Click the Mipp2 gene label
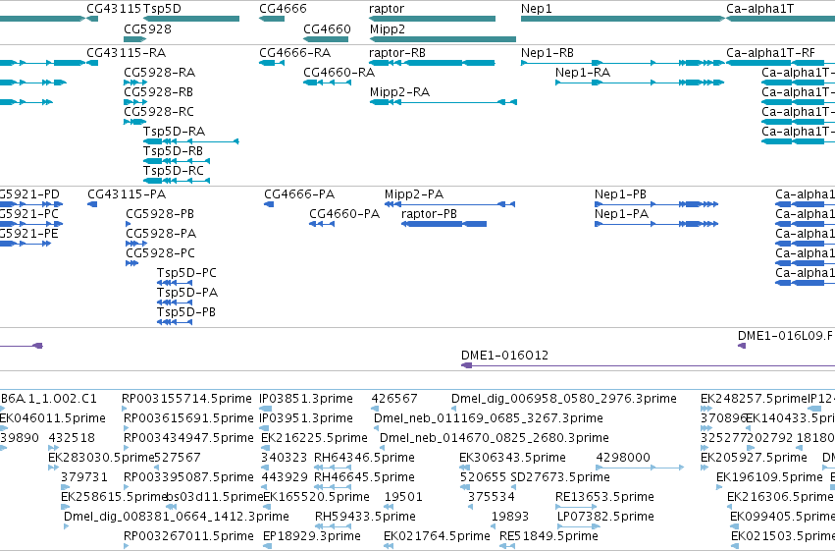This screenshot has width=835, height=551. click(388, 29)
